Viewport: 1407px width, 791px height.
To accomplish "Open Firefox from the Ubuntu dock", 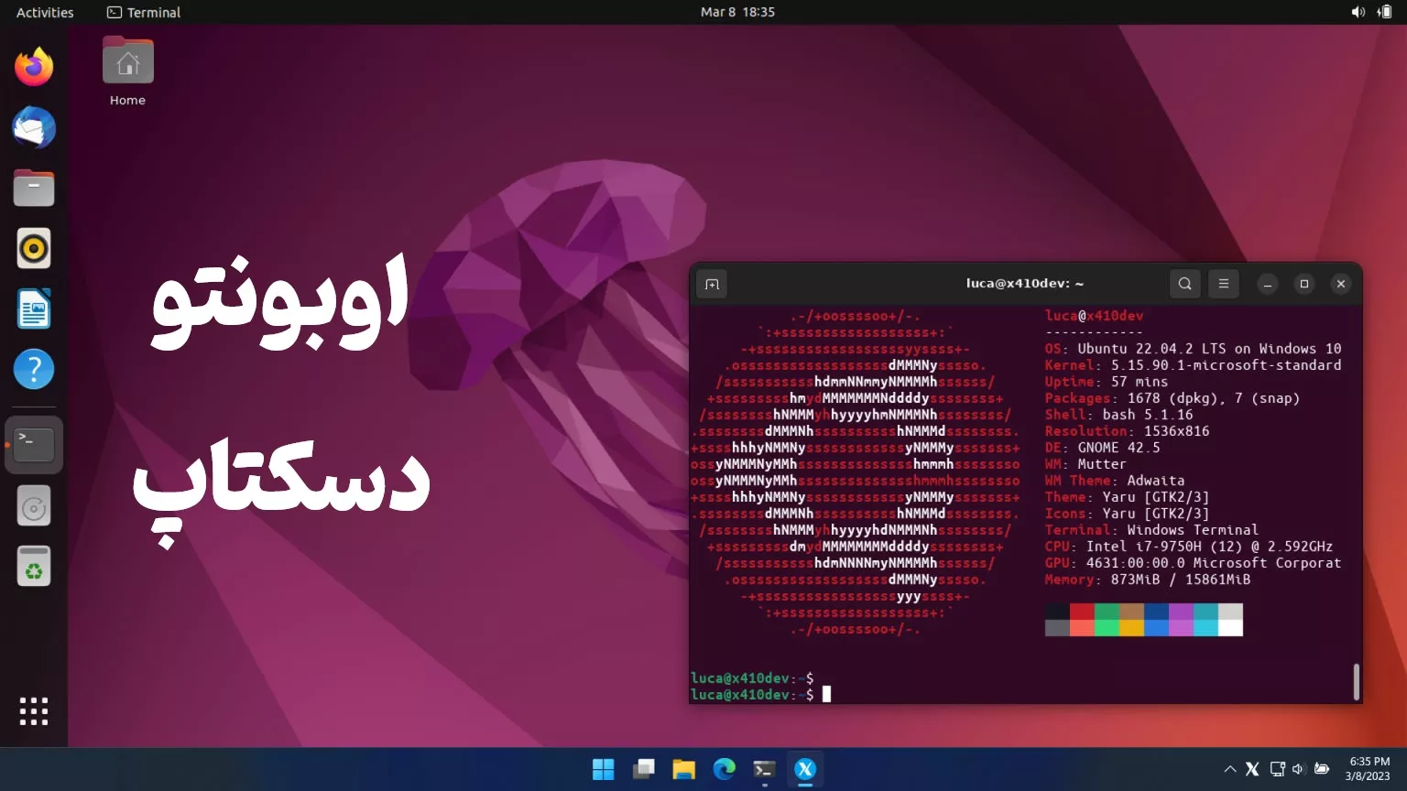I will (34, 67).
